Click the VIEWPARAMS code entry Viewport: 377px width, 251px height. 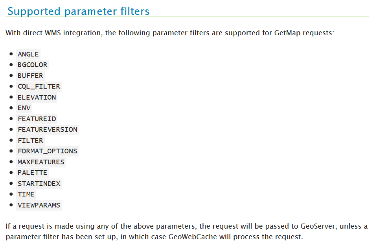click(39, 206)
